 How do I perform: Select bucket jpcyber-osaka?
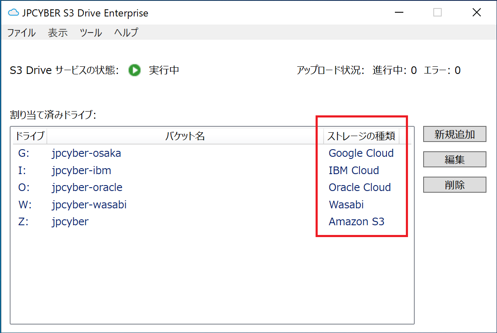tap(86, 153)
